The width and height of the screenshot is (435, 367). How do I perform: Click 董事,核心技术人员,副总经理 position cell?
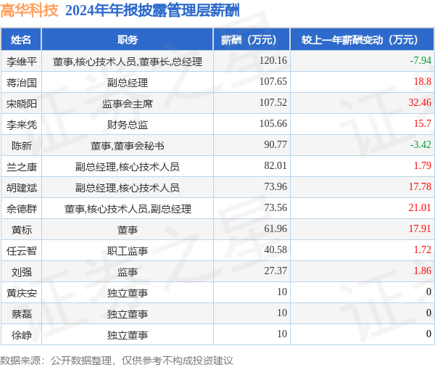(128, 208)
